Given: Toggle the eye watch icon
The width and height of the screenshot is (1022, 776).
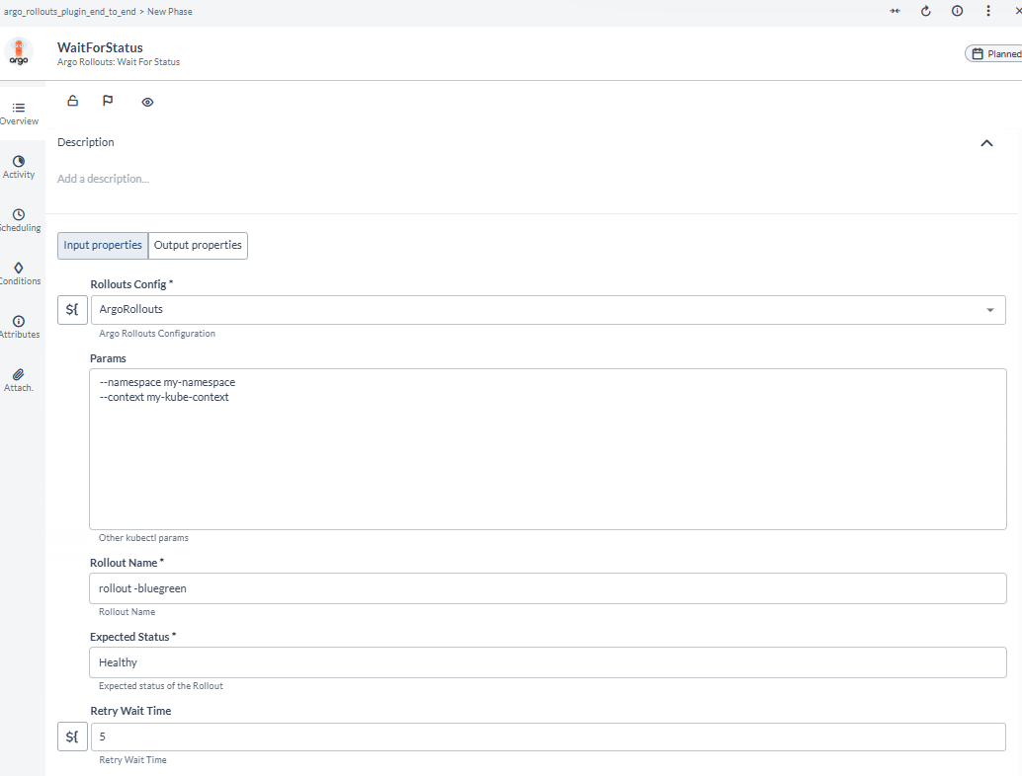Looking at the screenshot, I should (148, 103).
